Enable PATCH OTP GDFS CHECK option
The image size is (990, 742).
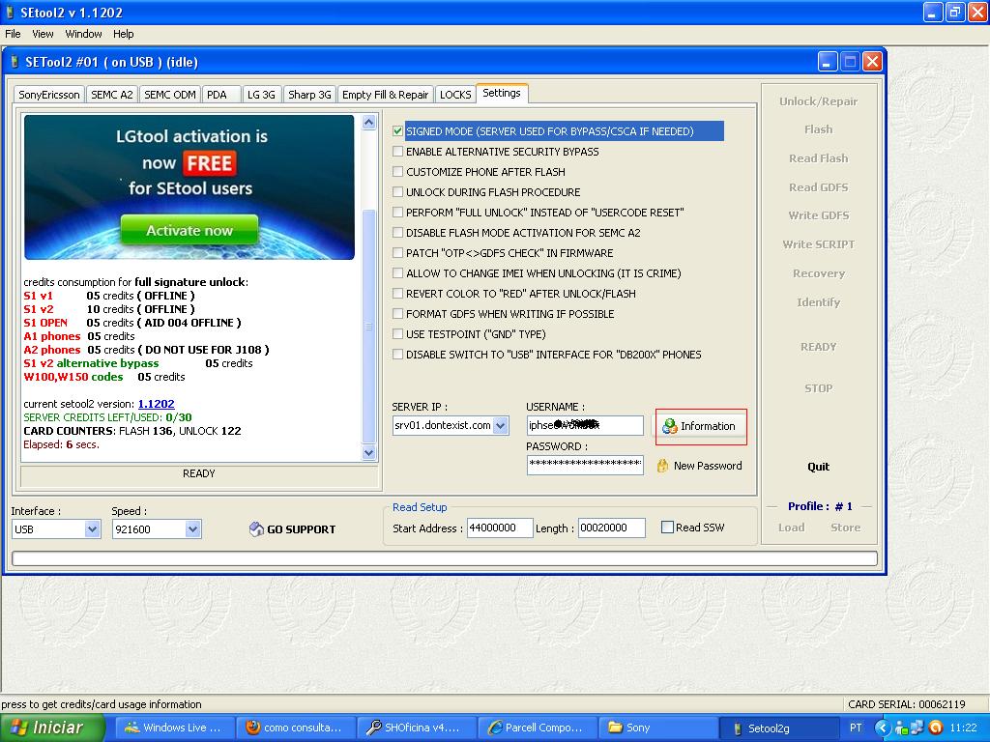coord(397,253)
